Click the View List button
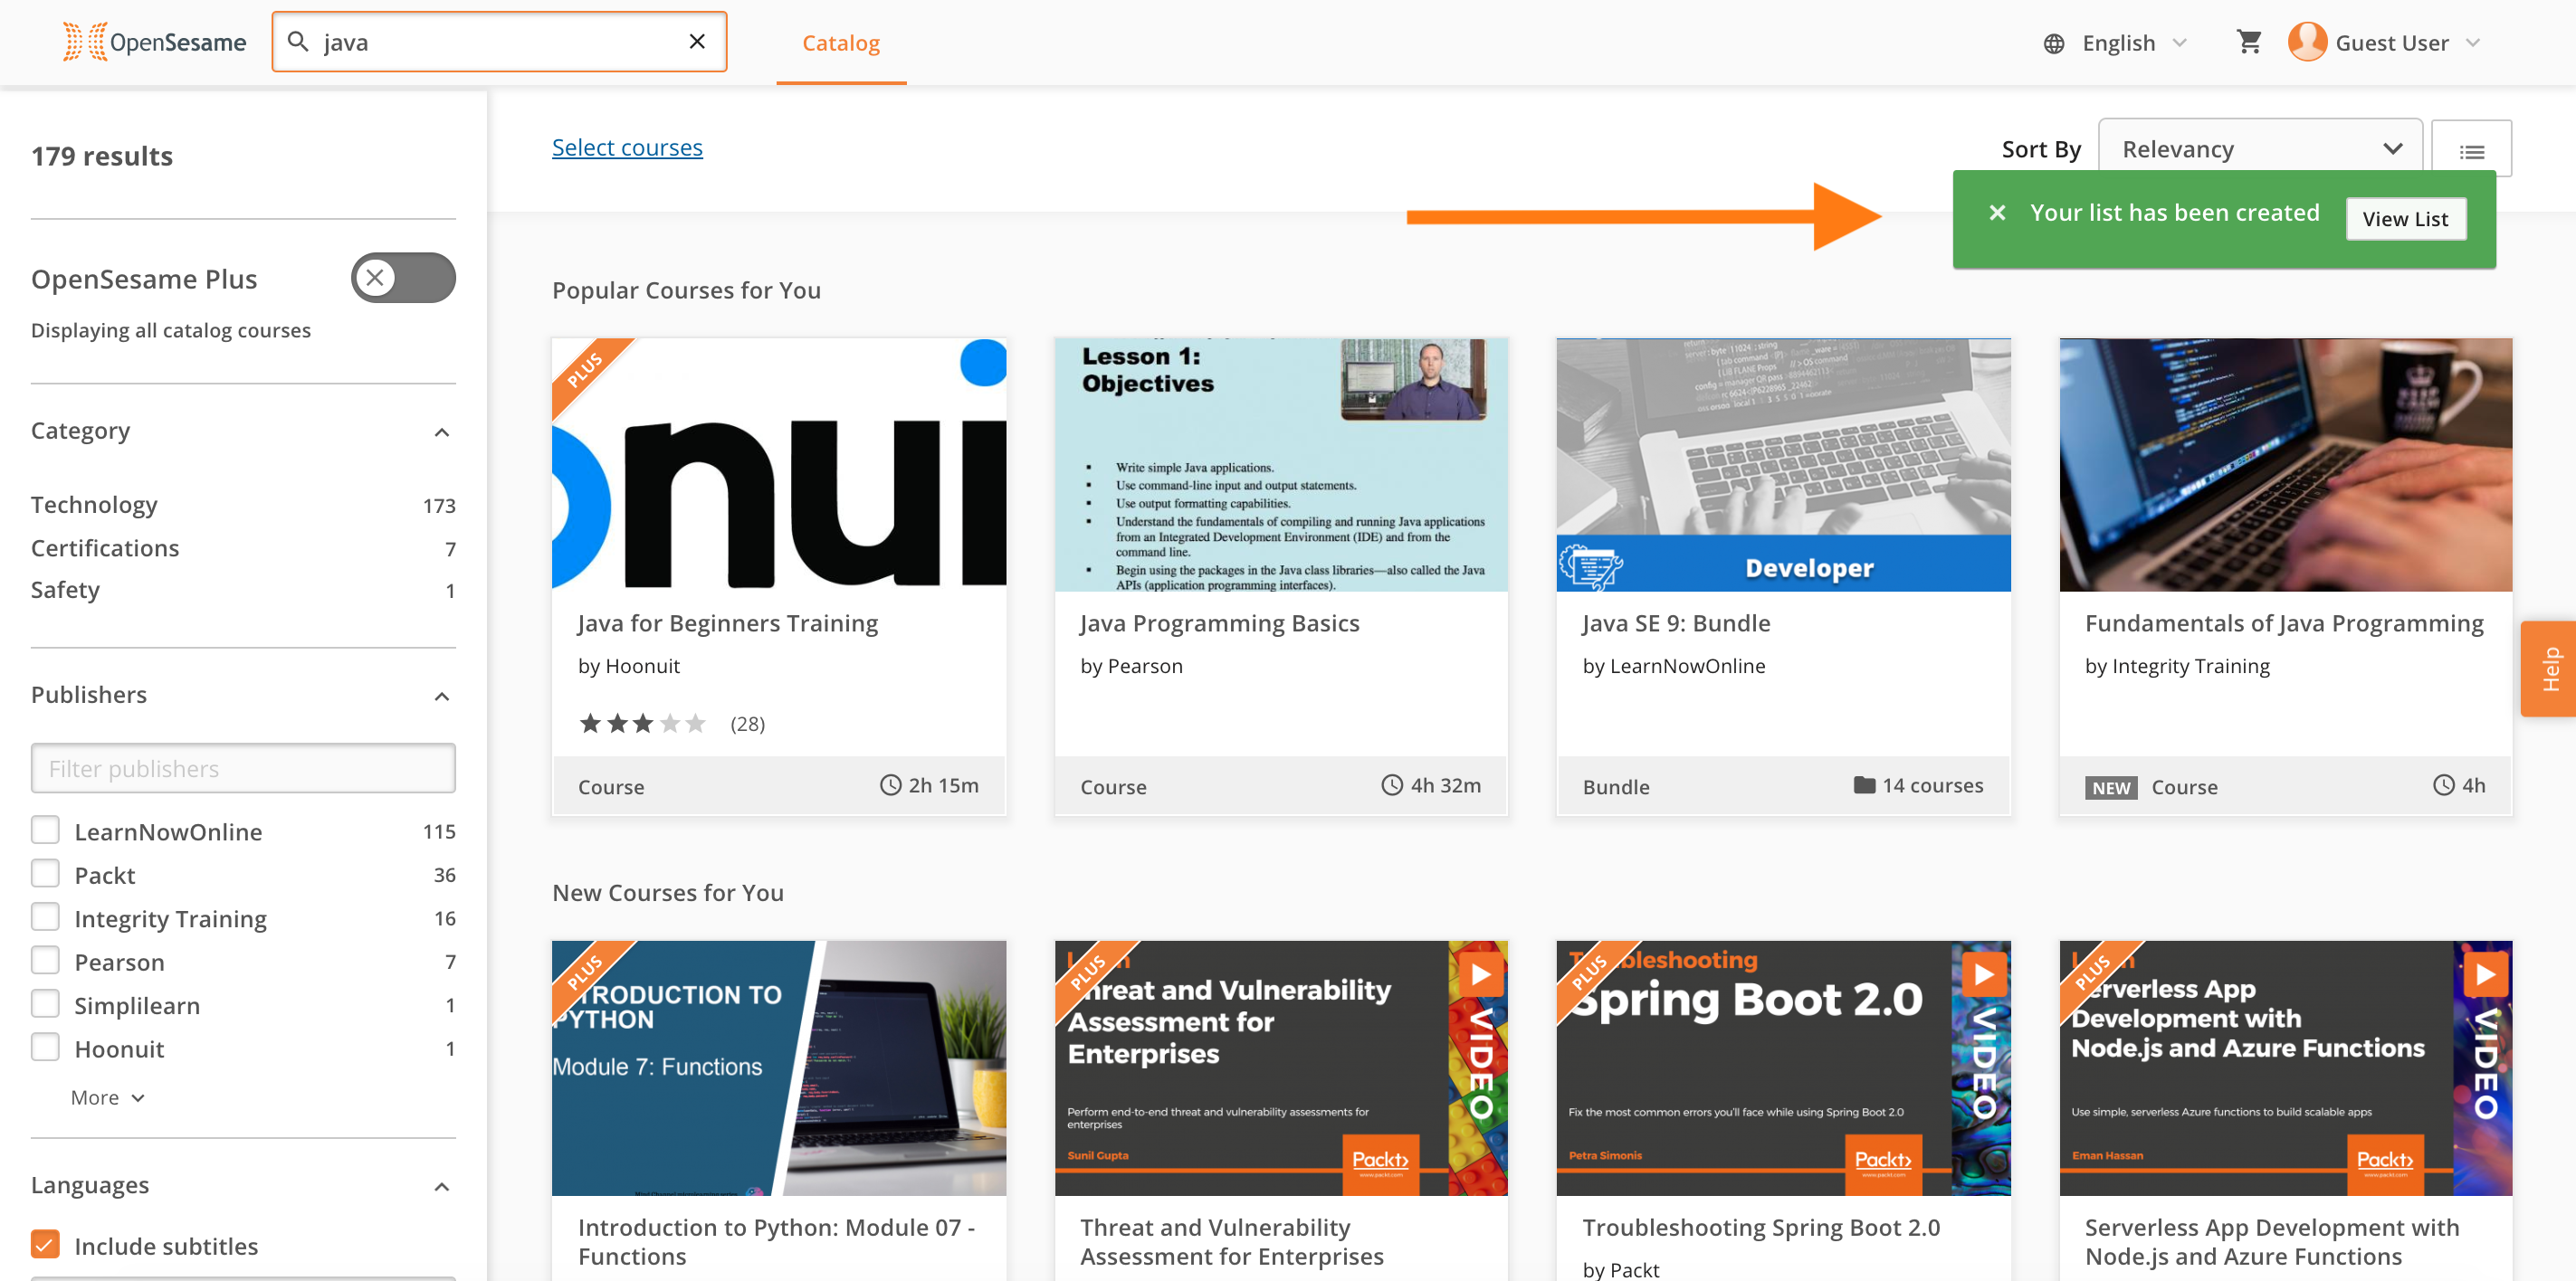Viewport: 2576px width, 1281px height. coord(2405,219)
